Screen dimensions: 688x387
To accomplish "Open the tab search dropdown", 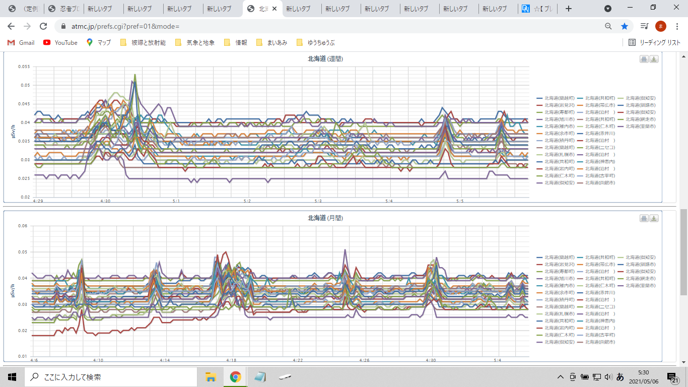I will [x=608, y=9].
